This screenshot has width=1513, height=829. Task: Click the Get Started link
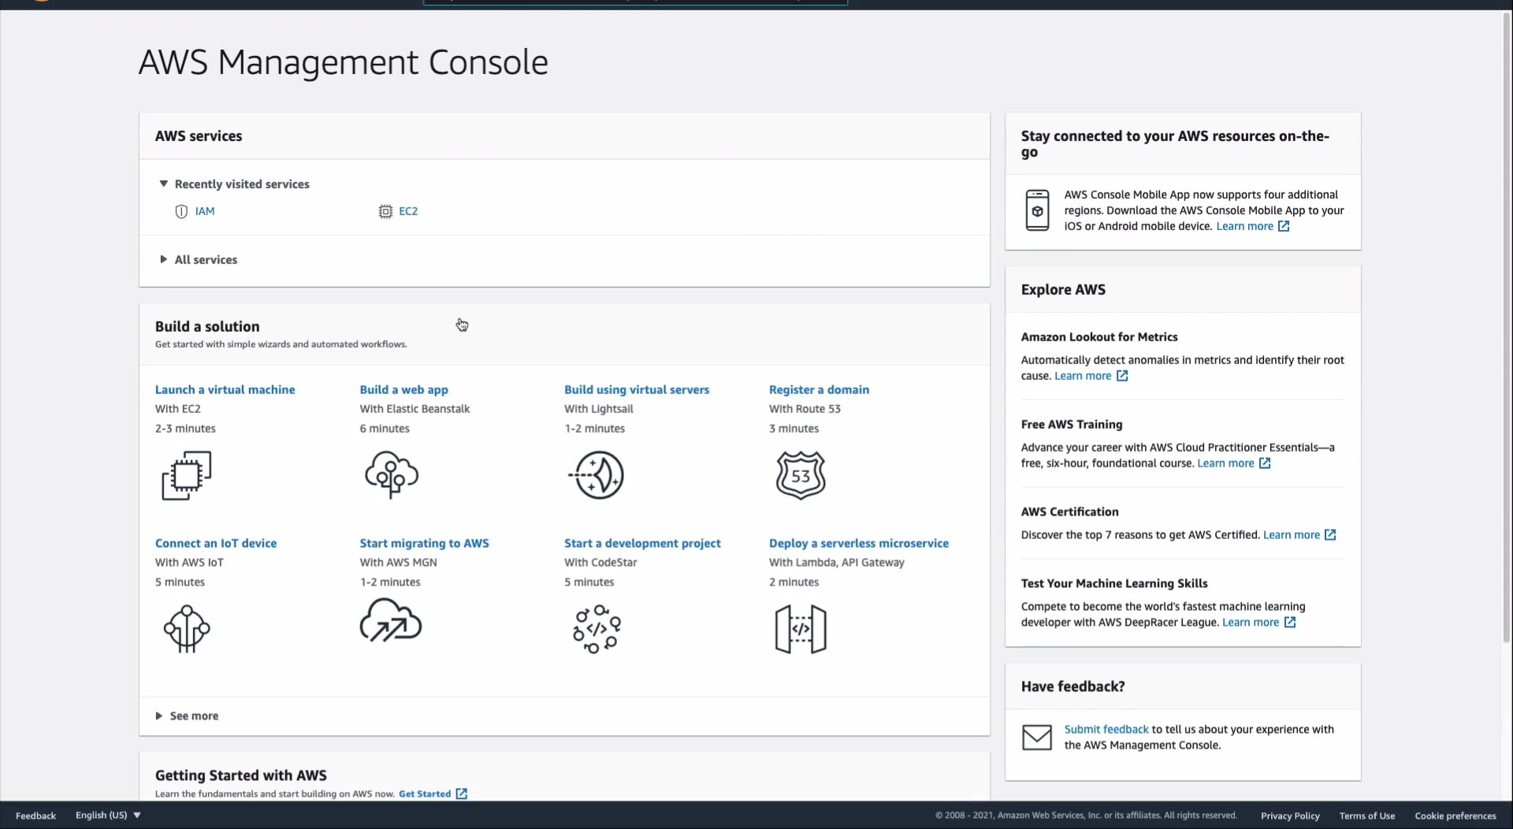(425, 794)
